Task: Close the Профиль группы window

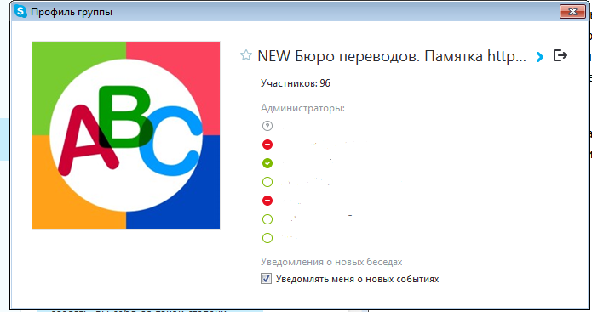Action: [x=572, y=11]
